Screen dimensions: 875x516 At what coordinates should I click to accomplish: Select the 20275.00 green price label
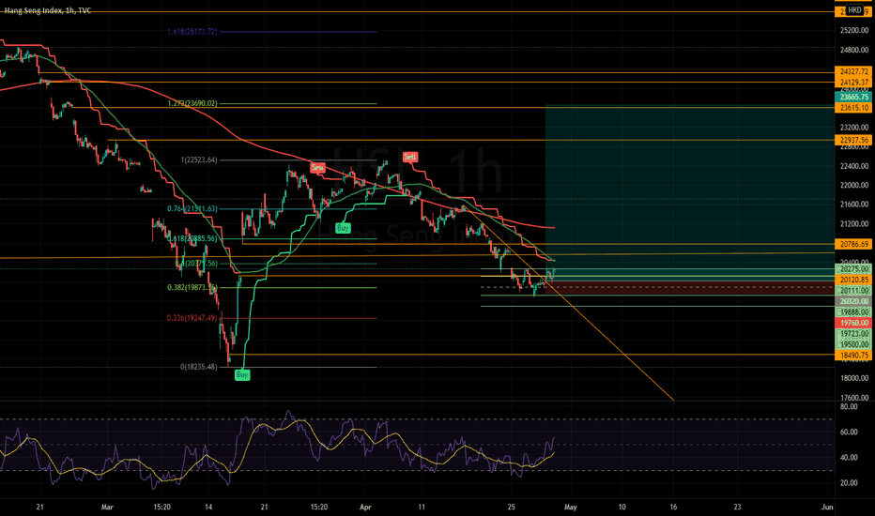pyautogui.click(x=853, y=269)
